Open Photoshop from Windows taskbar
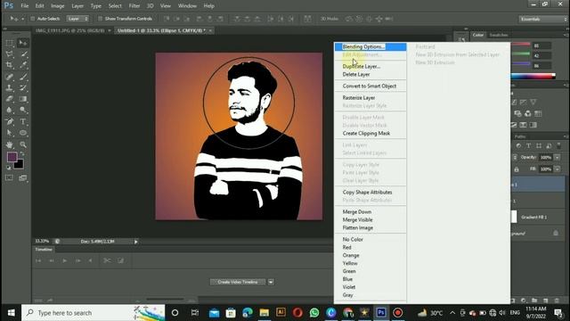Screen dimensions: 570x321 coord(381,313)
